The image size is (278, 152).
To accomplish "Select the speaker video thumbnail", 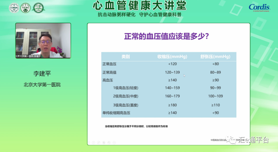I will 43,41.
